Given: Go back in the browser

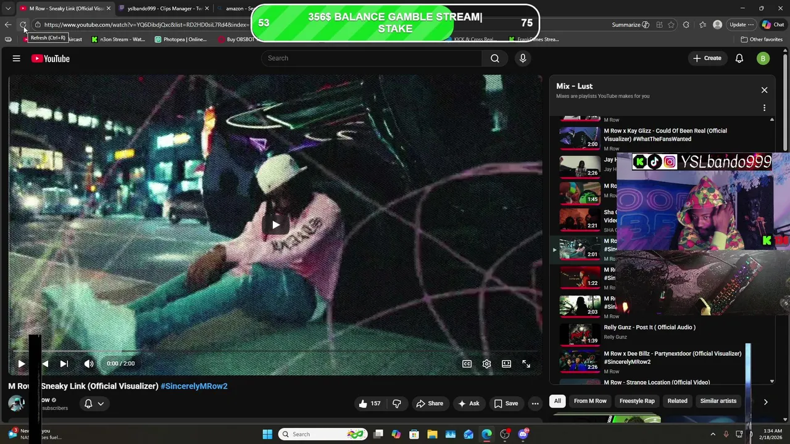Looking at the screenshot, I should 7,25.
